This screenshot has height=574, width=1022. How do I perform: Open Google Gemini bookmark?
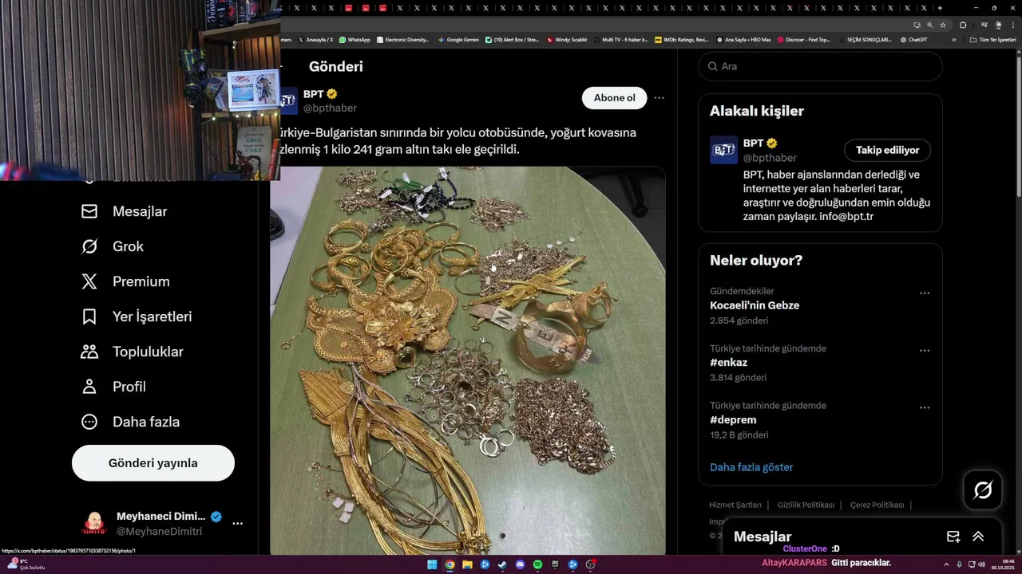[x=458, y=39]
